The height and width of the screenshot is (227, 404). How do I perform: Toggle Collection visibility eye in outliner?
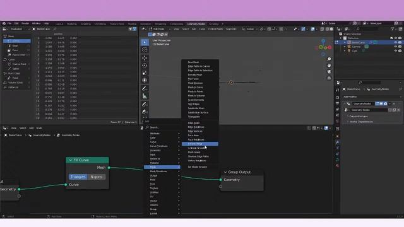coord(396,38)
